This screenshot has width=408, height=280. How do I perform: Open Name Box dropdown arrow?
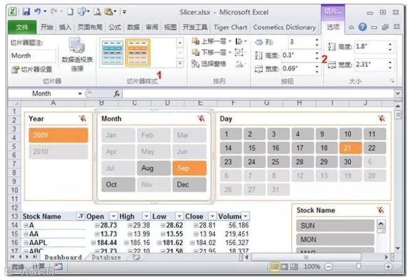(x=80, y=93)
